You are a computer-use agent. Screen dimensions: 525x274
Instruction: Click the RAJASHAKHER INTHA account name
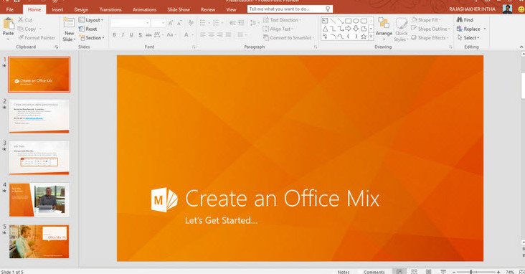pyautogui.click(x=472, y=9)
